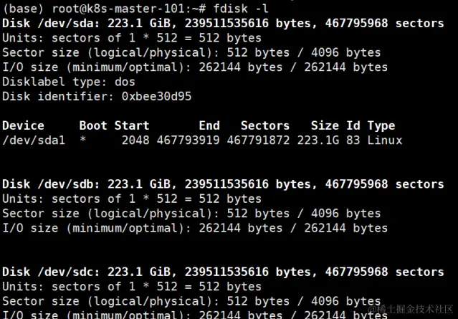Click the Disklabel type: dos line
458x319 pixels.
point(69,82)
